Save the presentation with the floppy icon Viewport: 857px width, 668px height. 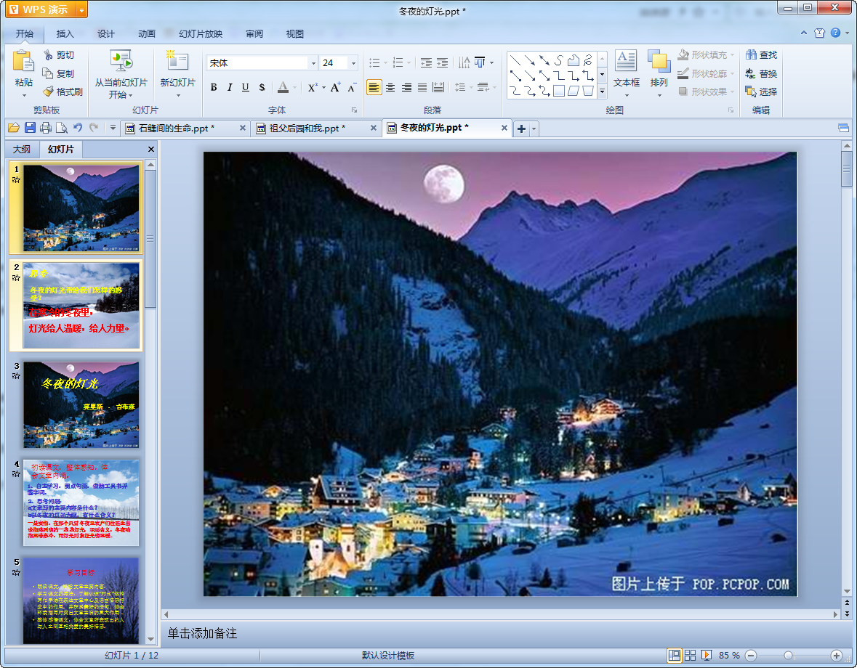30,128
